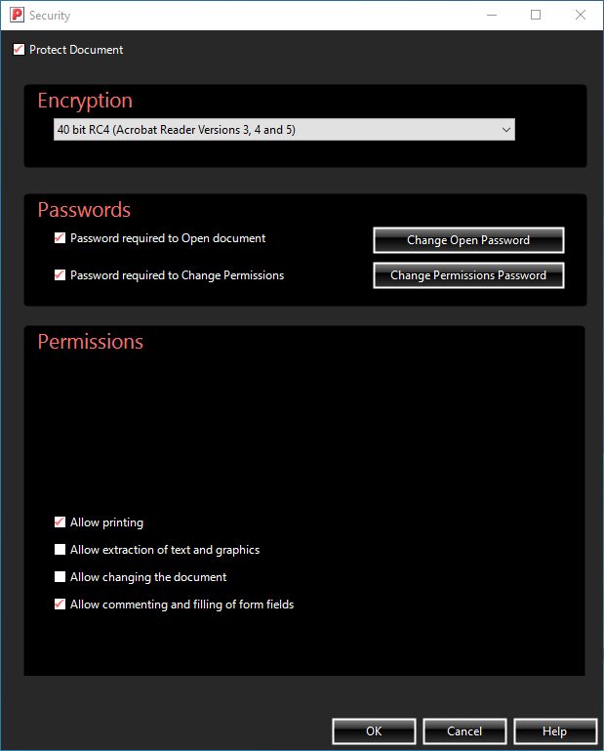This screenshot has width=604, height=751.
Task: Click the Change Open Password button
Action: (468, 240)
